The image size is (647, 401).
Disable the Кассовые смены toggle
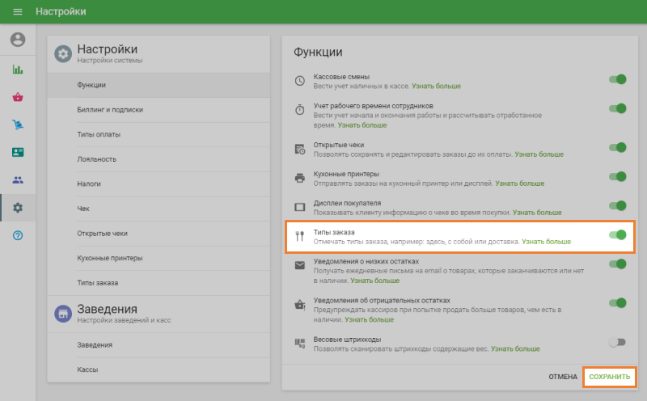click(618, 80)
